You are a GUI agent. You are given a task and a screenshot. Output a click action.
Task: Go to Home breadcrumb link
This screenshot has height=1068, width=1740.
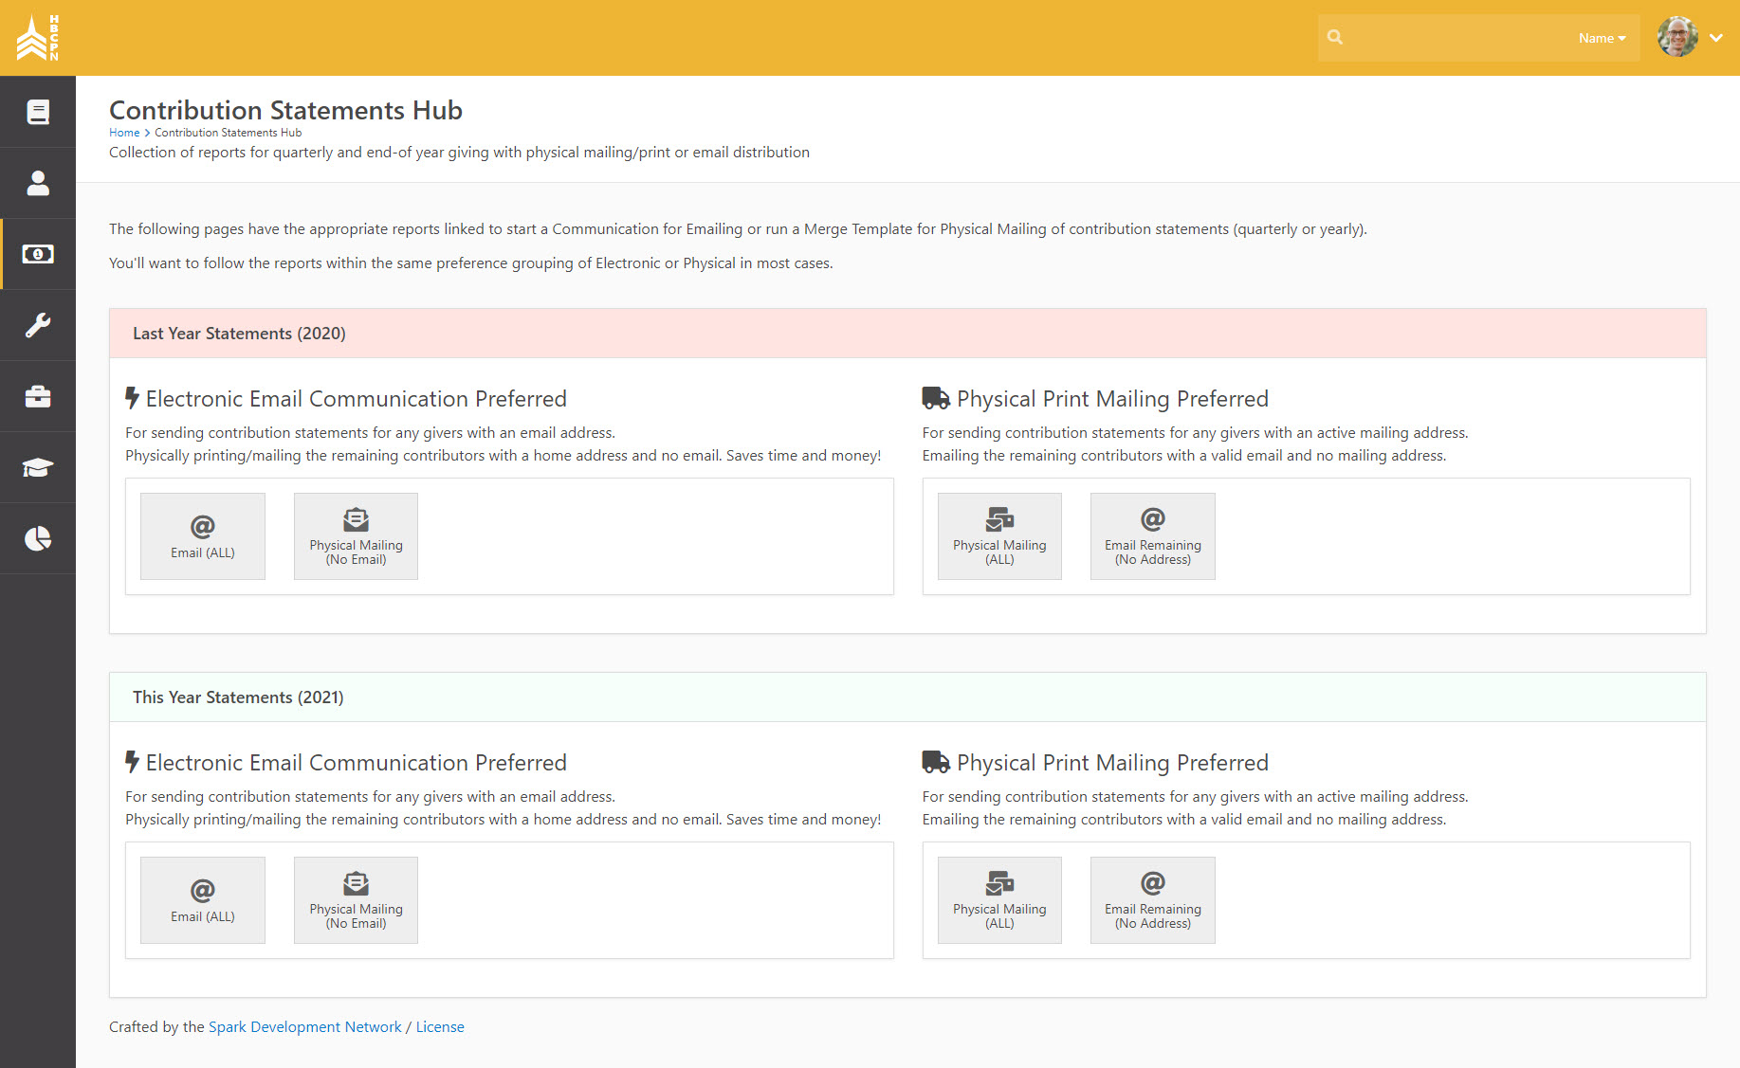pyautogui.click(x=124, y=133)
